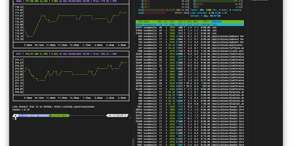Sort by the MEM% column header
292x146 pixels.
click(x=195, y=22)
